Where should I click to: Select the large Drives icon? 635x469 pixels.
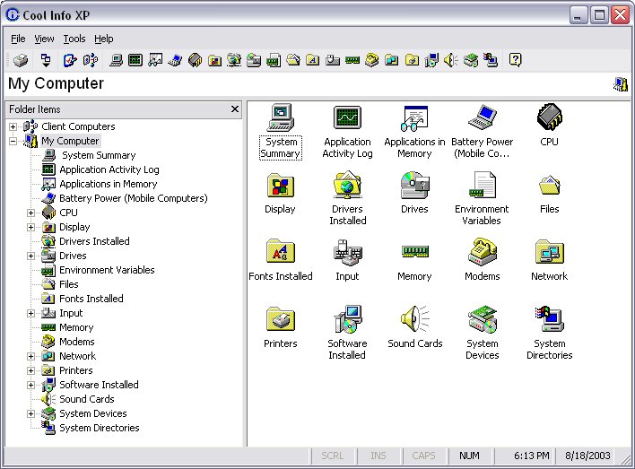[414, 185]
